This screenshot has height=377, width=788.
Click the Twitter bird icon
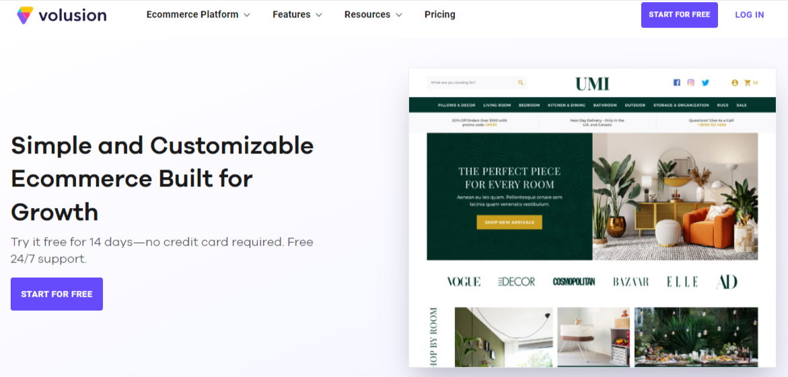point(705,83)
